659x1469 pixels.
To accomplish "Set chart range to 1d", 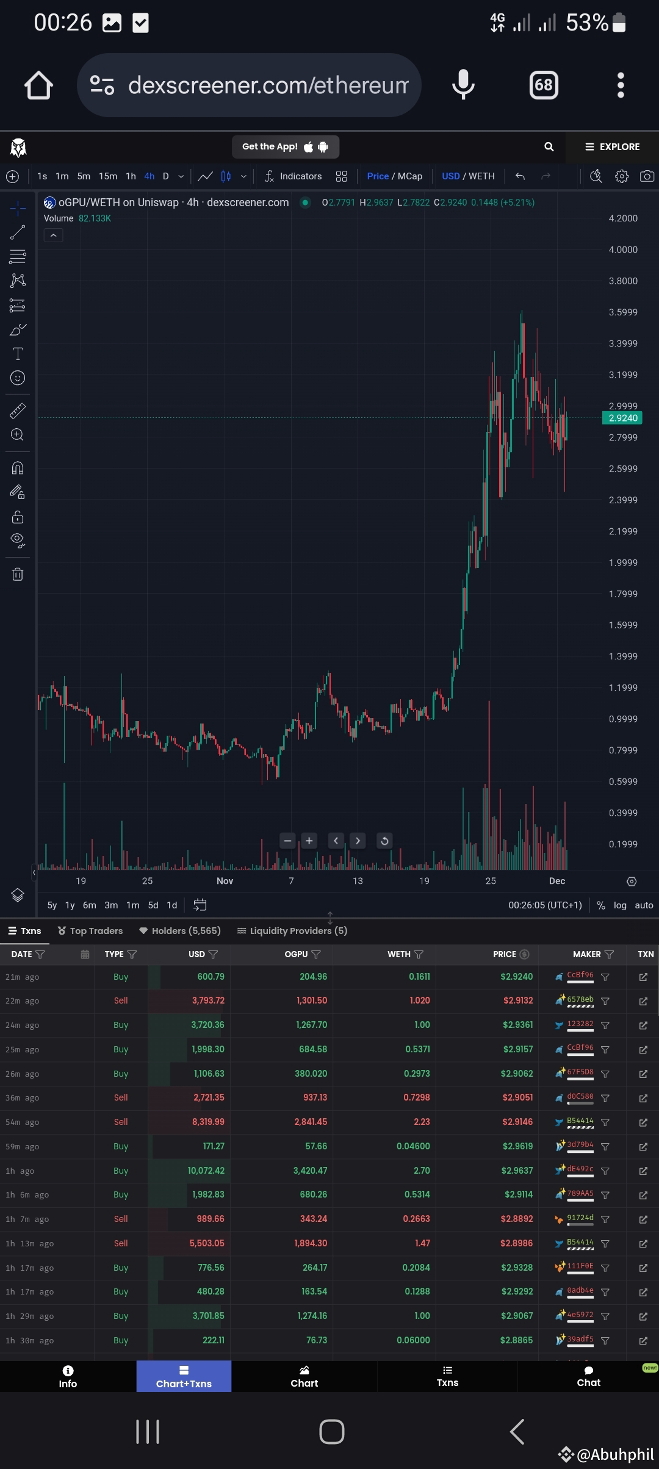I will (172, 905).
